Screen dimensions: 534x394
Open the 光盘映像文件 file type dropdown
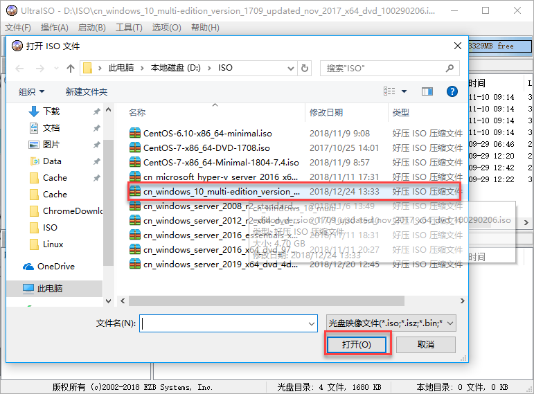(391, 323)
